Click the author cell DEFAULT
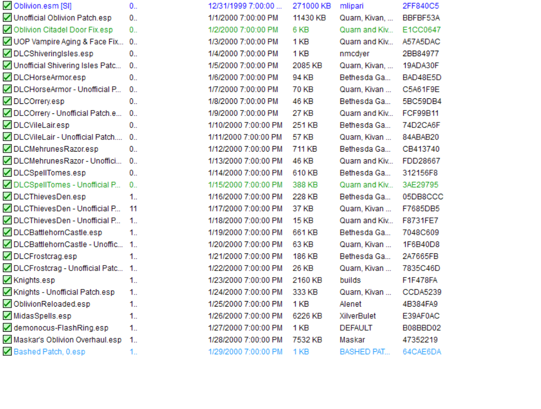This screenshot has width=541, height=409. [x=356, y=328]
